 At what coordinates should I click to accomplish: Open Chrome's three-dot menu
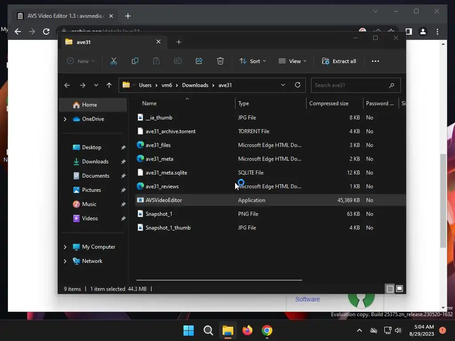(437, 32)
